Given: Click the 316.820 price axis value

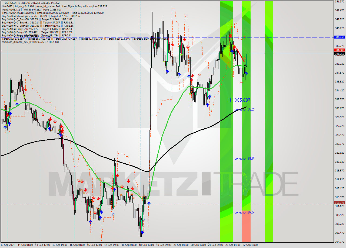Looking at the screenshot, I should (340, 180).
